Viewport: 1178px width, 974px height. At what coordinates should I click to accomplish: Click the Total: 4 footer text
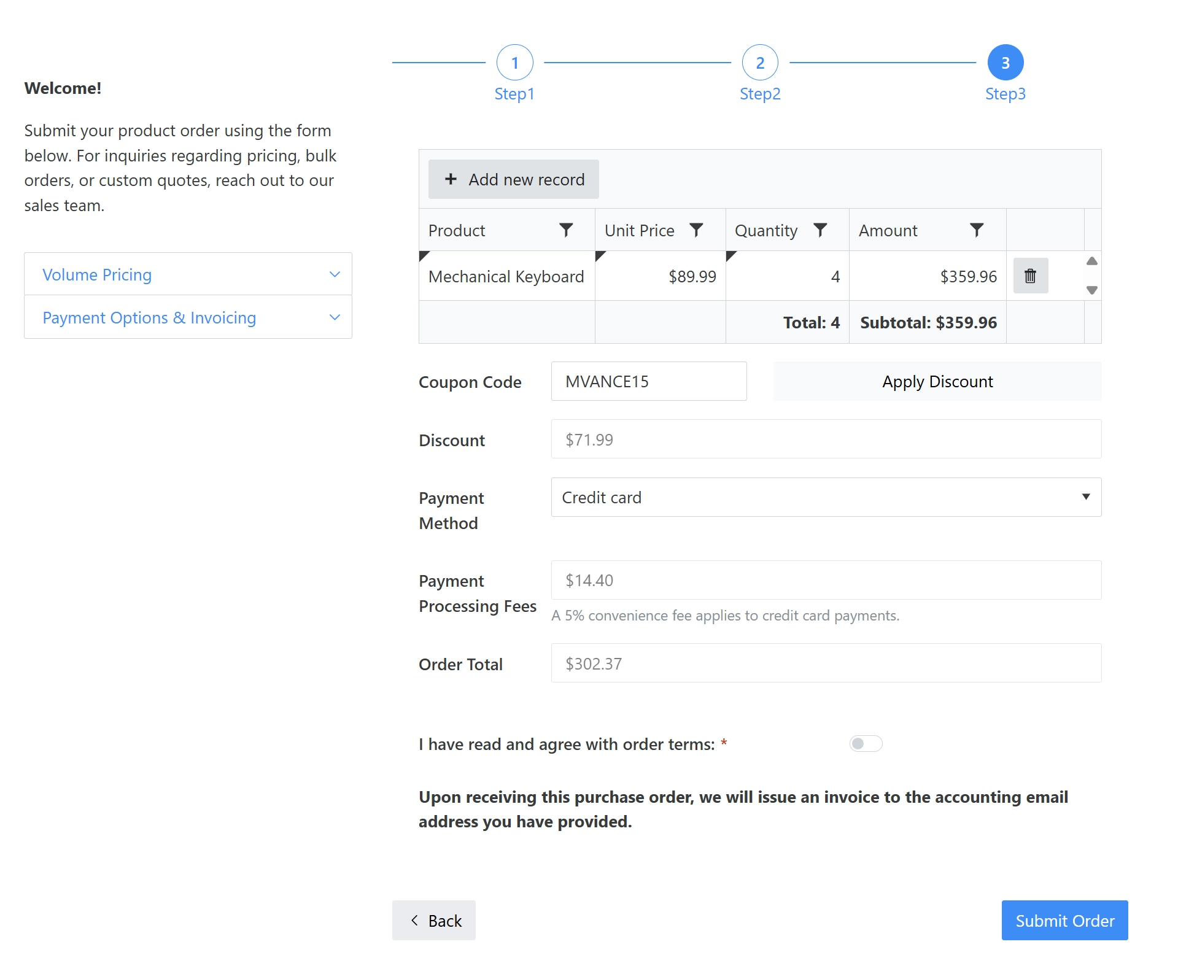click(811, 322)
